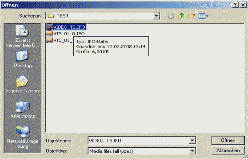Open the Objekttyp file type dropdown
The image size is (248, 159).
point(192,151)
